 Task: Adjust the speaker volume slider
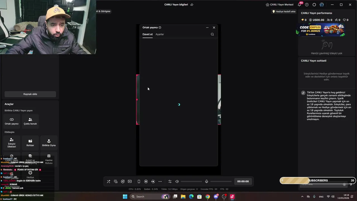coord(191,181)
